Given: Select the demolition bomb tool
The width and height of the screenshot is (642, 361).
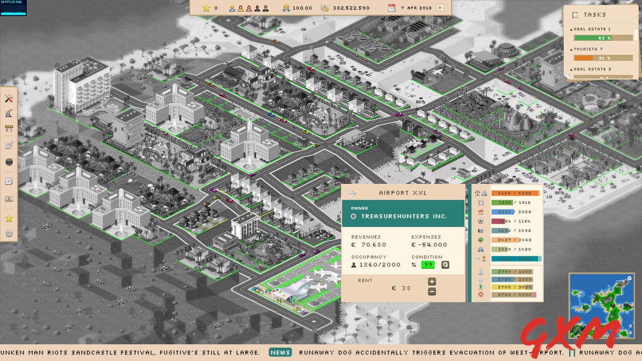Looking at the screenshot, I should [9, 161].
